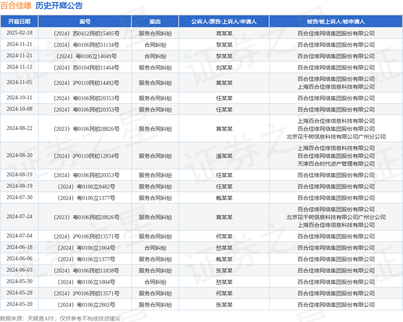Viewport: 403px width, 322px height.
Task: Click 百合佳缘网络集团股份有限公司 in the 2024-05-20 row
Action: click(x=336, y=305)
